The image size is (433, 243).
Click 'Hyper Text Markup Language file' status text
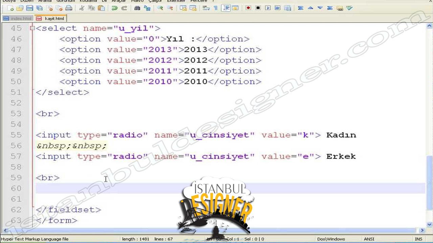[35, 239]
